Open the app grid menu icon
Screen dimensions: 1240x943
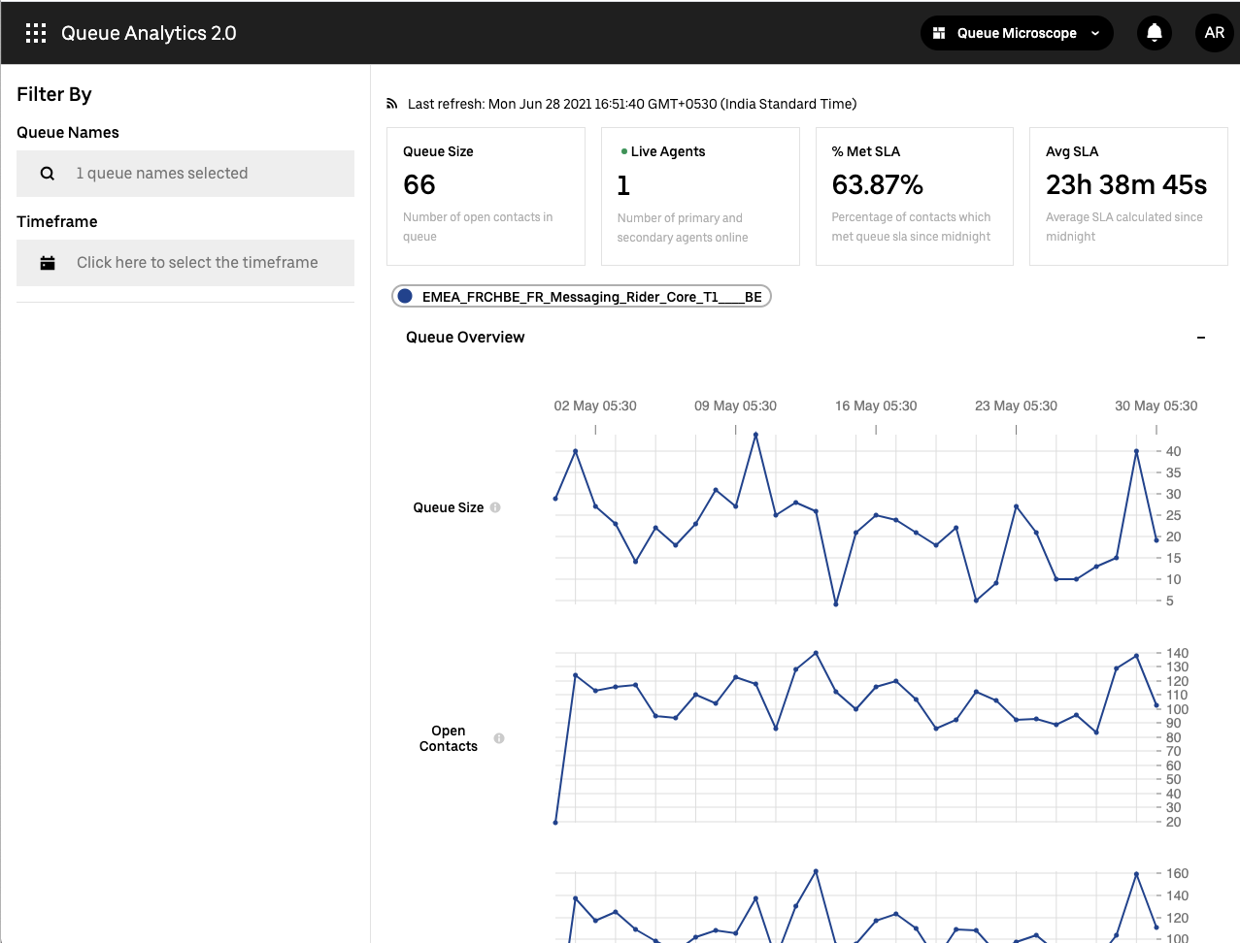[x=36, y=33]
